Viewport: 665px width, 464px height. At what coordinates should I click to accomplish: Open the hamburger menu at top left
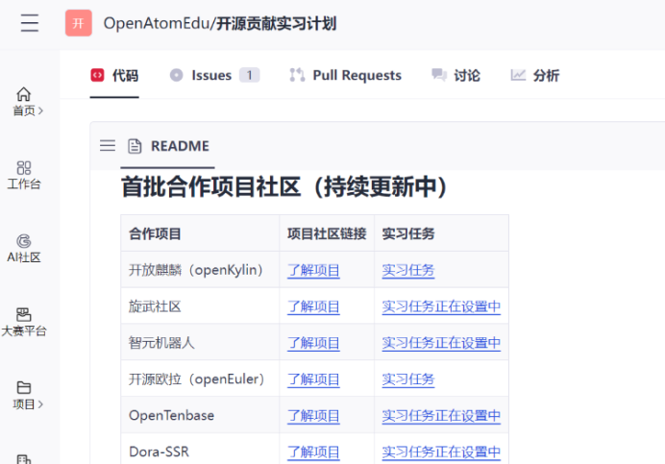[x=30, y=23]
